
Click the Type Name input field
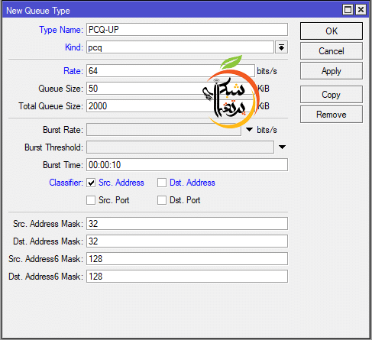[187, 30]
